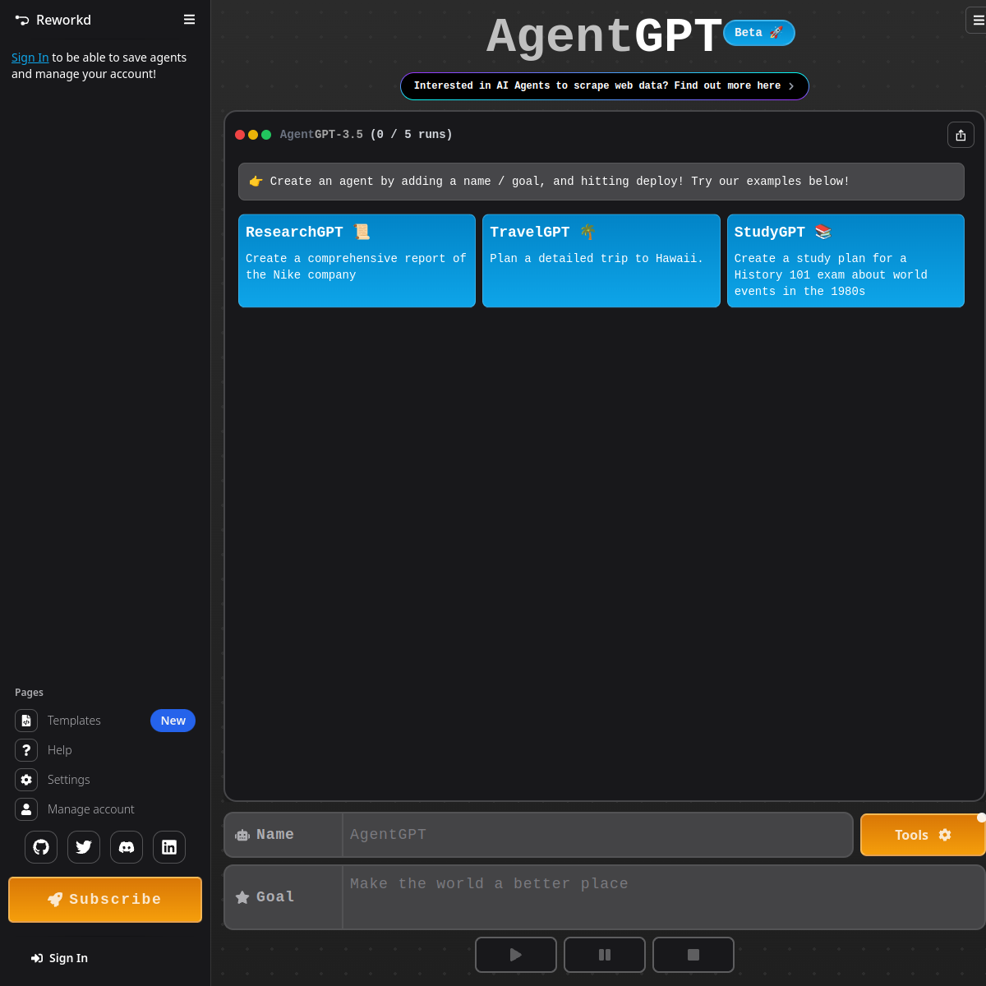Start the agent with the play button
The height and width of the screenshot is (986, 986).
click(x=515, y=954)
